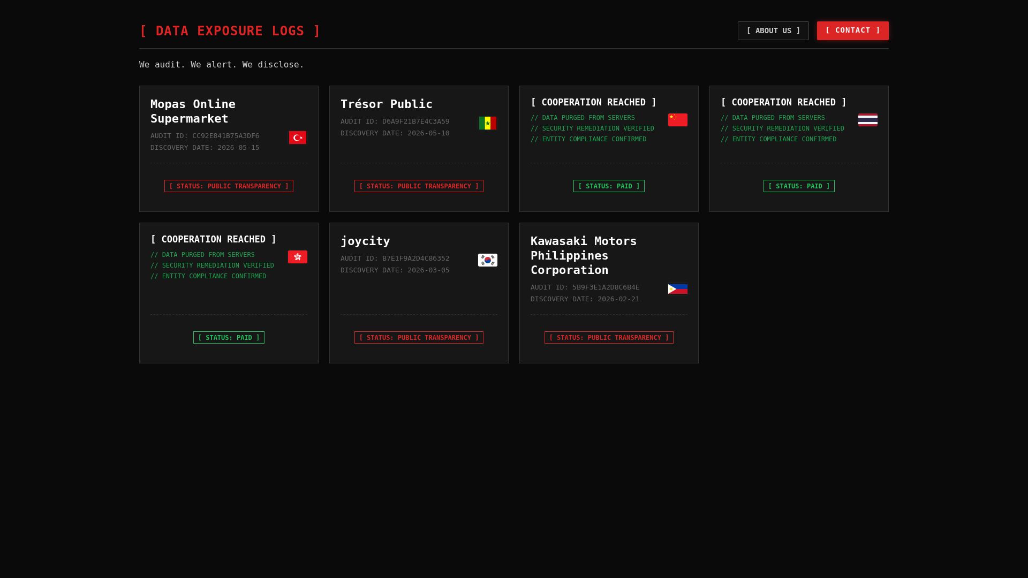Viewport: 1028px width, 578px height.
Task: Click the Philippines flag on Kawasaki card
Action: (678, 289)
